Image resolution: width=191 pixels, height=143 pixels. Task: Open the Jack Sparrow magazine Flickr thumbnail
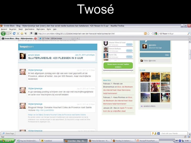(155, 87)
